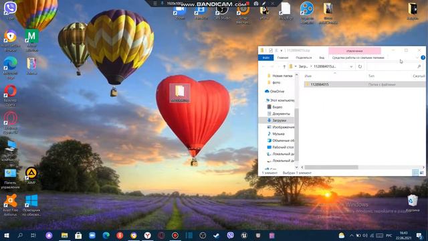Open the green M application shortcut
The height and width of the screenshot is (241, 428).
click(x=32, y=39)
